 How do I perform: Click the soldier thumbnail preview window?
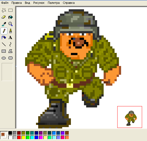(x=130, y=117)
